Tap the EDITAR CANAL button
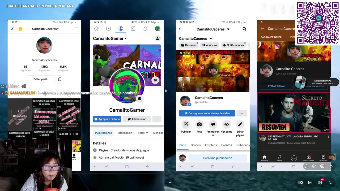 point(277,86)
